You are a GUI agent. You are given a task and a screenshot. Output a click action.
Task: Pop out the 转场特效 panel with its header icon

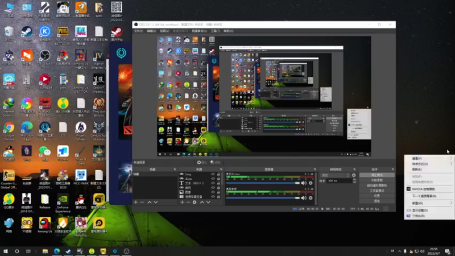[354, 169]
